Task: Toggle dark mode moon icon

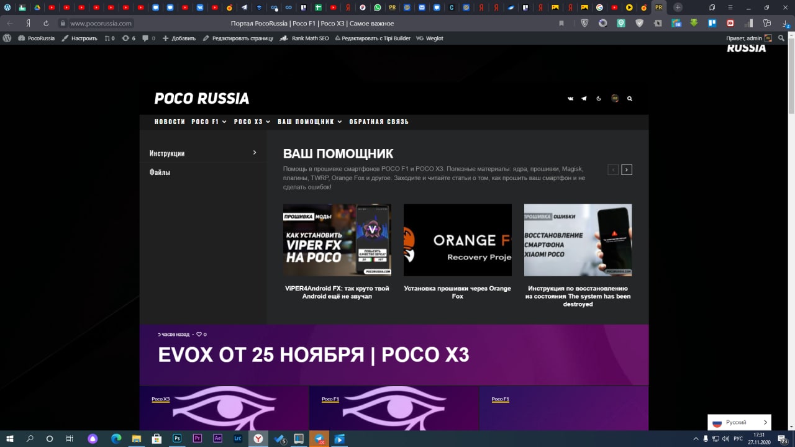Action: coord(599,98)
